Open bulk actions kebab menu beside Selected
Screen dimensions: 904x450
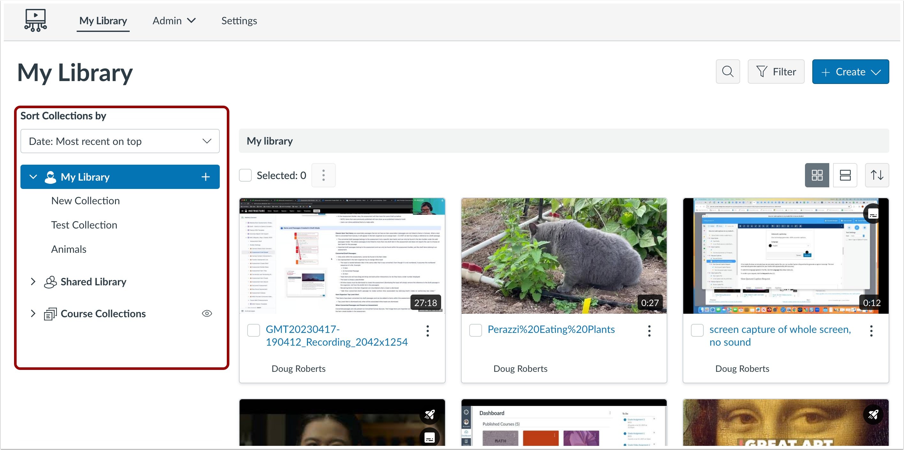[323, 175]
